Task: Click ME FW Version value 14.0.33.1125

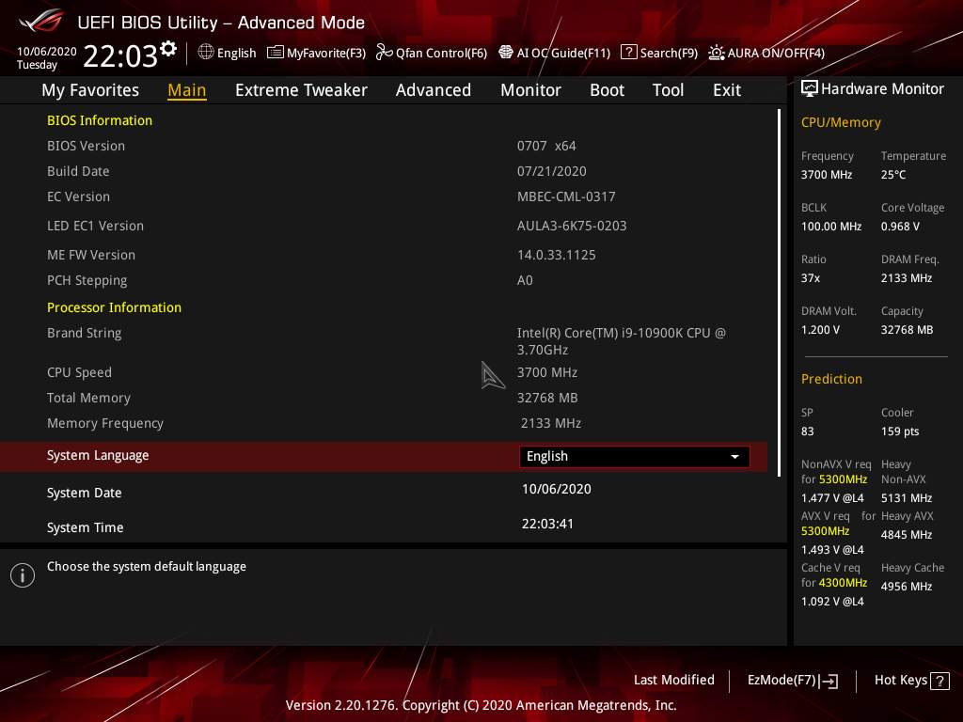Action: click(x=556, y=255)
